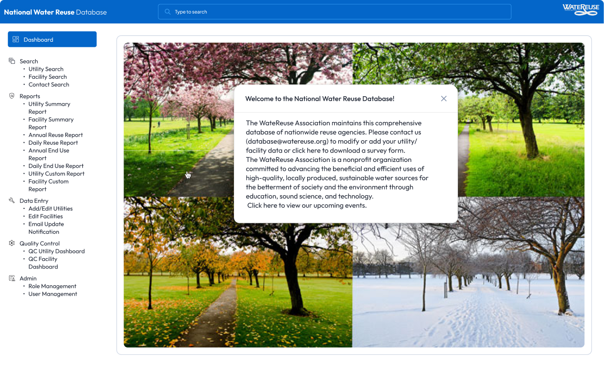The height and width of the screenshot is (367, 604).
Task: Open Facility Search from sidebar
Action: coord(47,77)
